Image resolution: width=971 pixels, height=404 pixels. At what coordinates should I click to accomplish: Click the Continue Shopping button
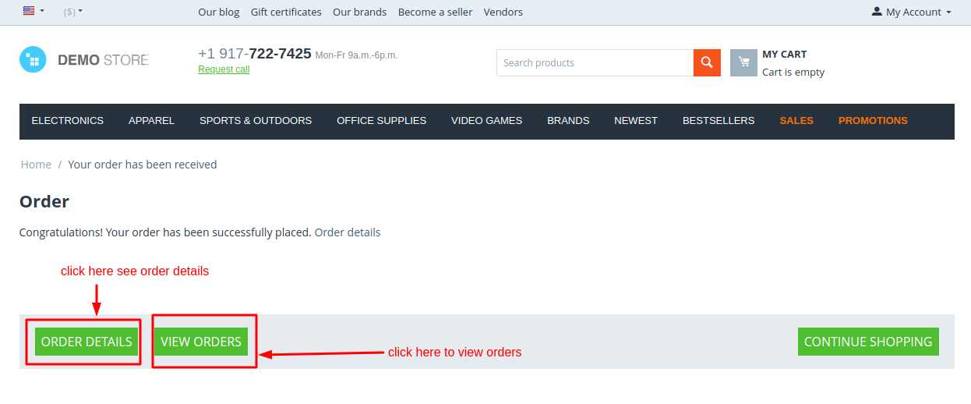pos(867,342)
